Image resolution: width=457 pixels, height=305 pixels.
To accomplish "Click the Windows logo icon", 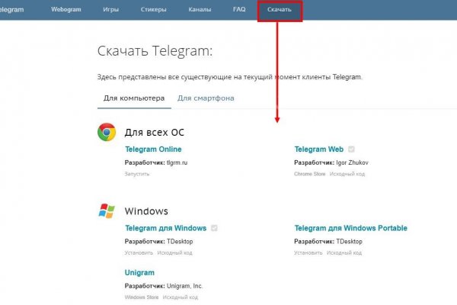I will [x=107, y=210].
